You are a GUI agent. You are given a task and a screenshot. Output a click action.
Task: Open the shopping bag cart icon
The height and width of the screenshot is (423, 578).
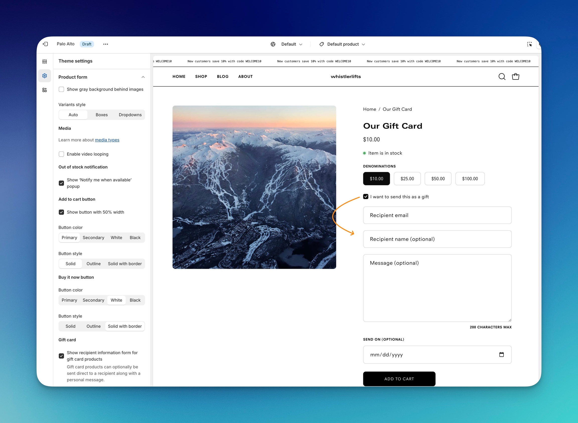[x=516, y=77]
